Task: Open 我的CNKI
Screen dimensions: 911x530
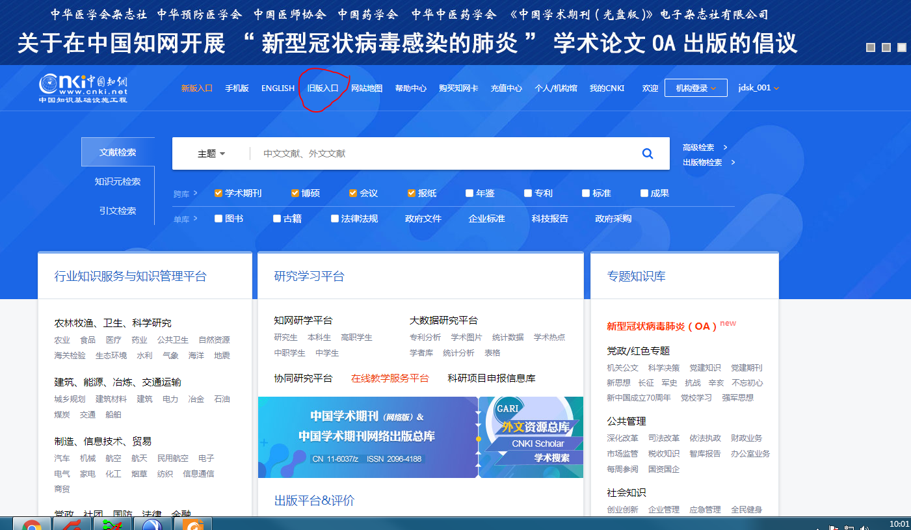Action: 607,88
